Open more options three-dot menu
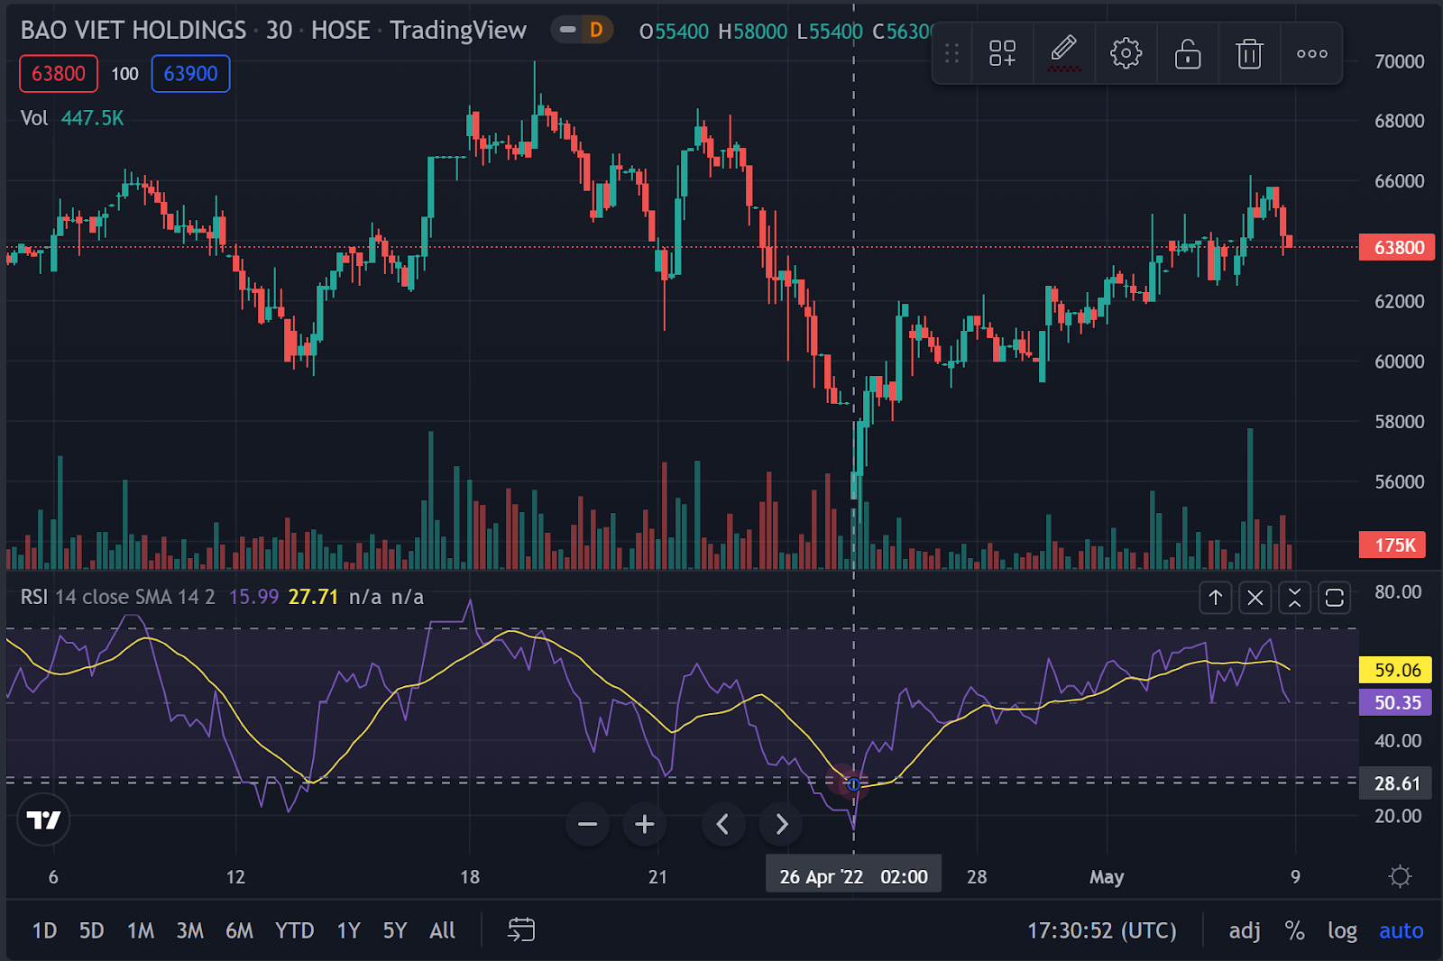Viewport: 1443px width, 961px height. 1311,54
